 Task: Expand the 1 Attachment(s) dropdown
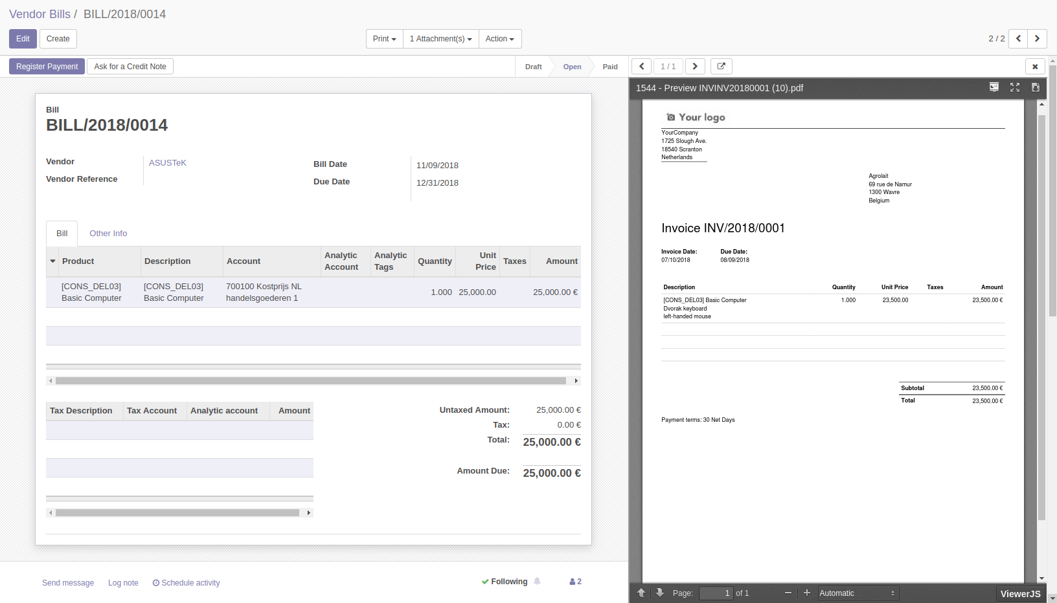point(440,39)
